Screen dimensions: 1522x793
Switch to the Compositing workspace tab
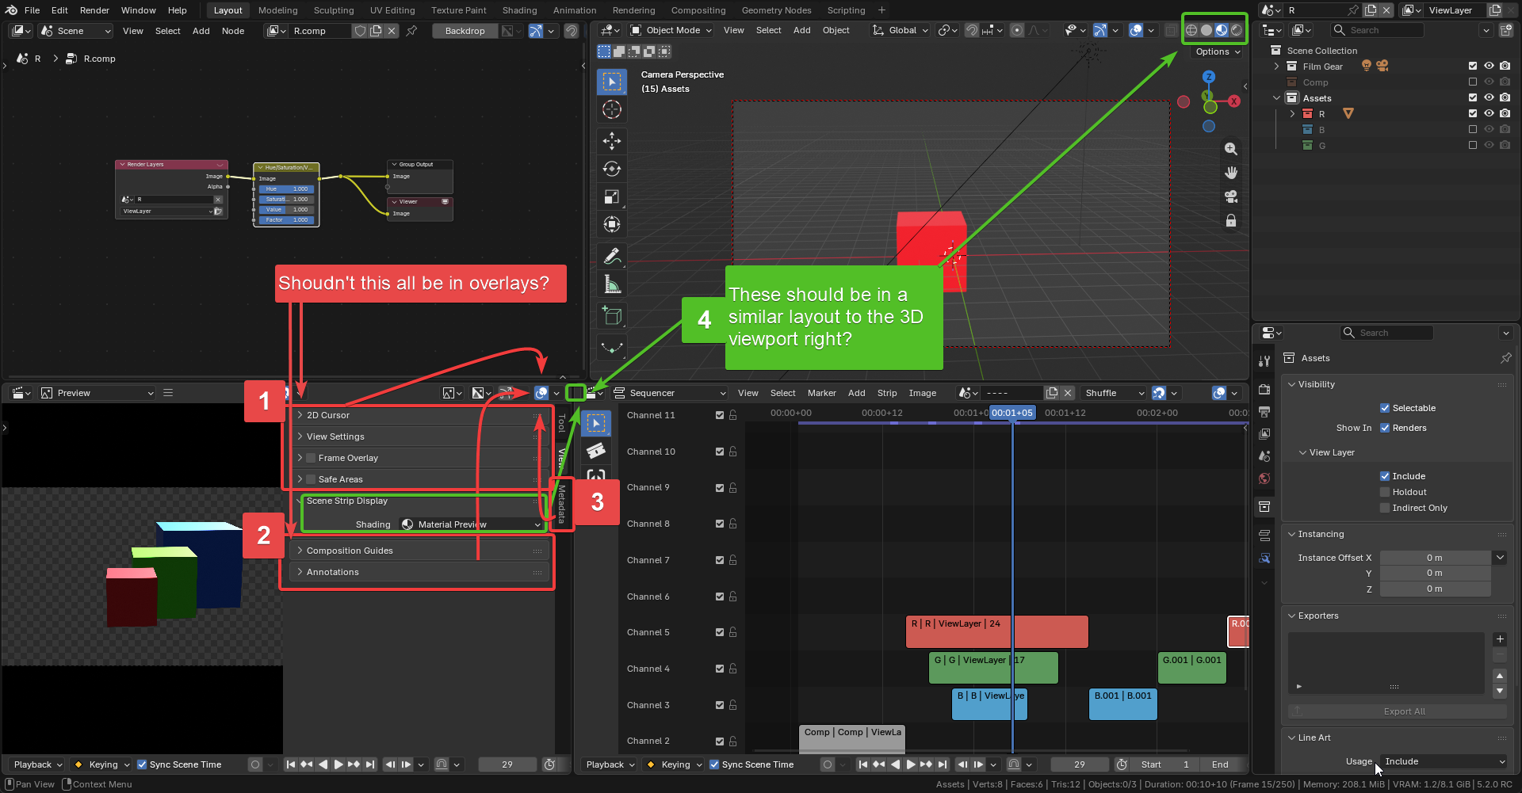click(x=698, y=10)
